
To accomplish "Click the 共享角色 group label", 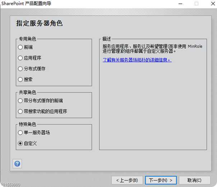I will pos(27,92).
